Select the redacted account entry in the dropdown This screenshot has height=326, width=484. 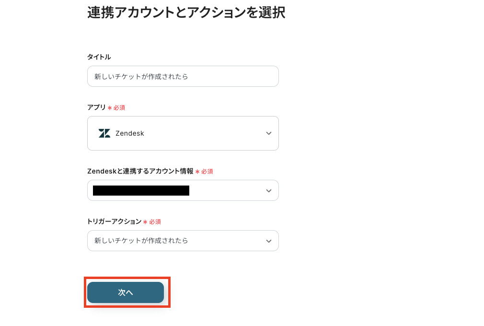140,190
